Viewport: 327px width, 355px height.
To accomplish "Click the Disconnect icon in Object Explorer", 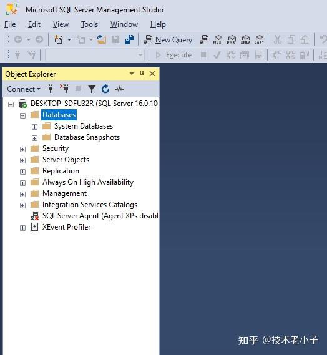I will pyautogui.click(x=64, y=89).
